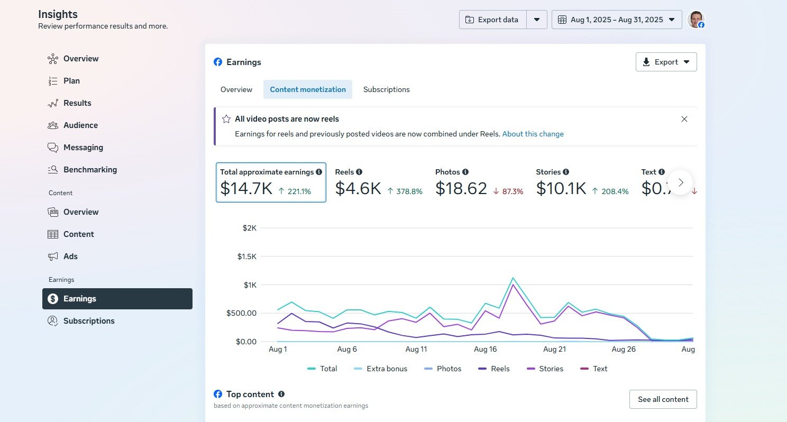Click the See all content button
The image size is (787, 422).
pos(663,399)
